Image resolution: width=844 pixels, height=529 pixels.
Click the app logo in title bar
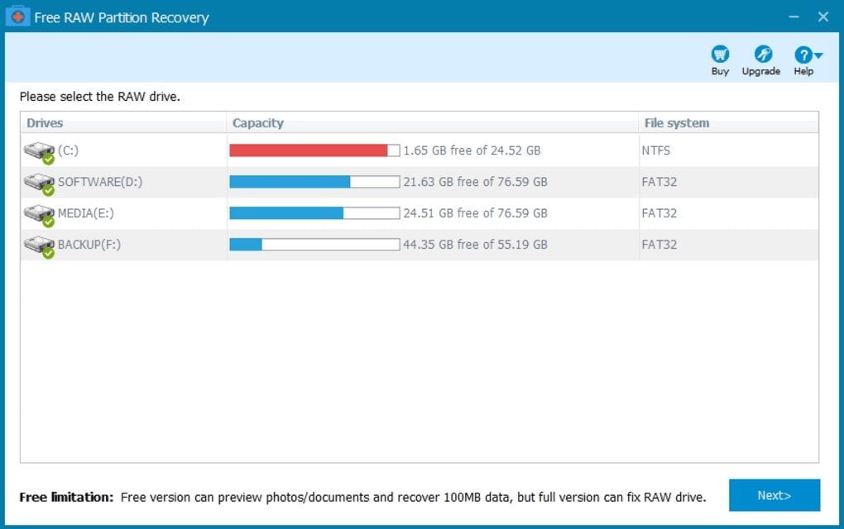coord(17,17)
